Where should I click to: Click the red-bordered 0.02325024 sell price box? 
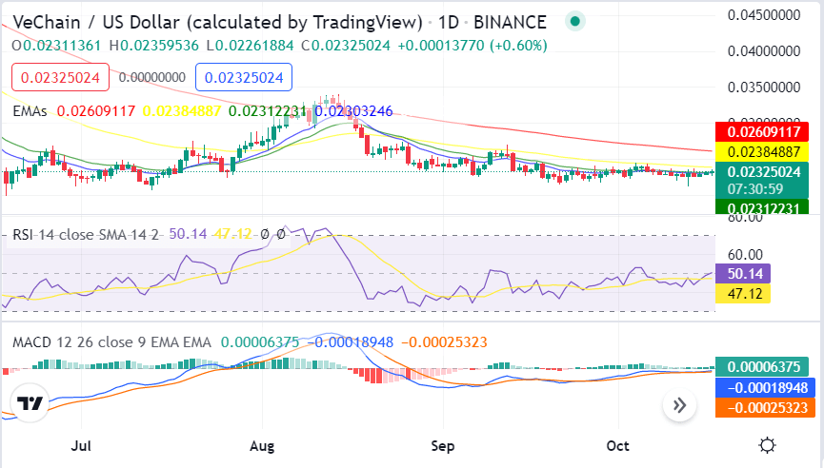(60, 78)
